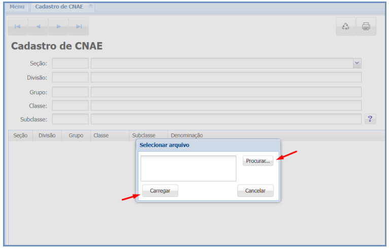Open help with the question mark icon

click(x=370, y=119)
